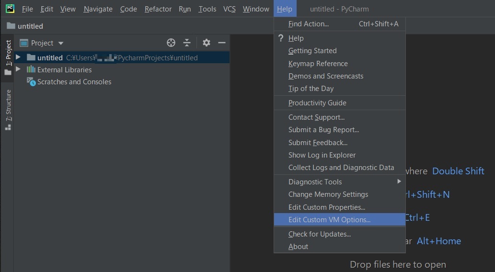Viewport: 495px width, 272px height.
Task: Select the External Libraries label in tree
Action: (64, 70)
